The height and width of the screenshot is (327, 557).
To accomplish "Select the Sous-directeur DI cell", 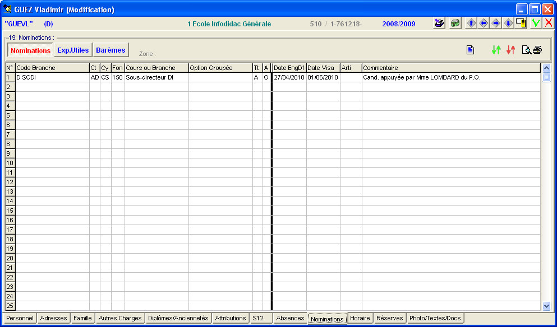I will coord(156,77).
